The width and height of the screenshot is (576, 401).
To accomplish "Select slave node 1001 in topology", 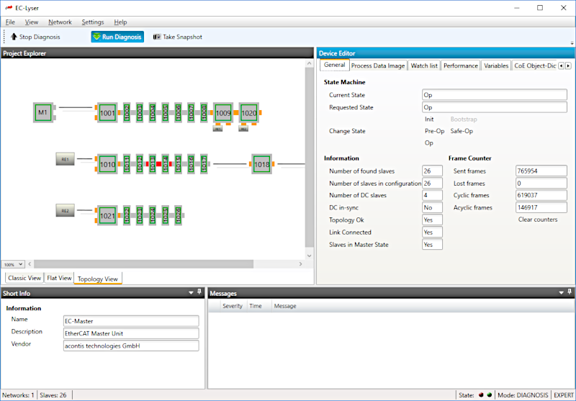I will 107,112.
